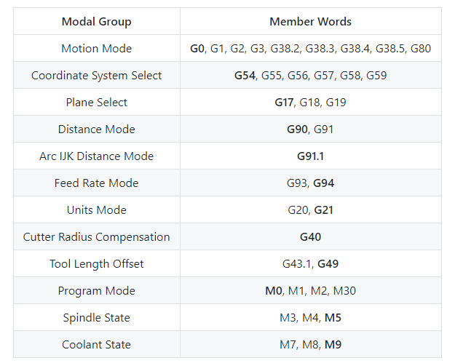Click the Coordinate System Select cell
The image size is (455, 363).
pyautogui.click(x=96, y=76)
